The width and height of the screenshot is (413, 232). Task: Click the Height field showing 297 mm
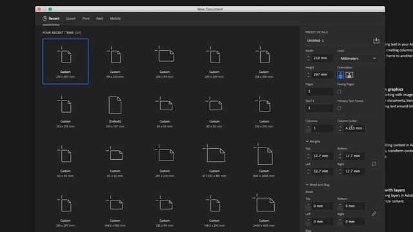coord(323,75)
